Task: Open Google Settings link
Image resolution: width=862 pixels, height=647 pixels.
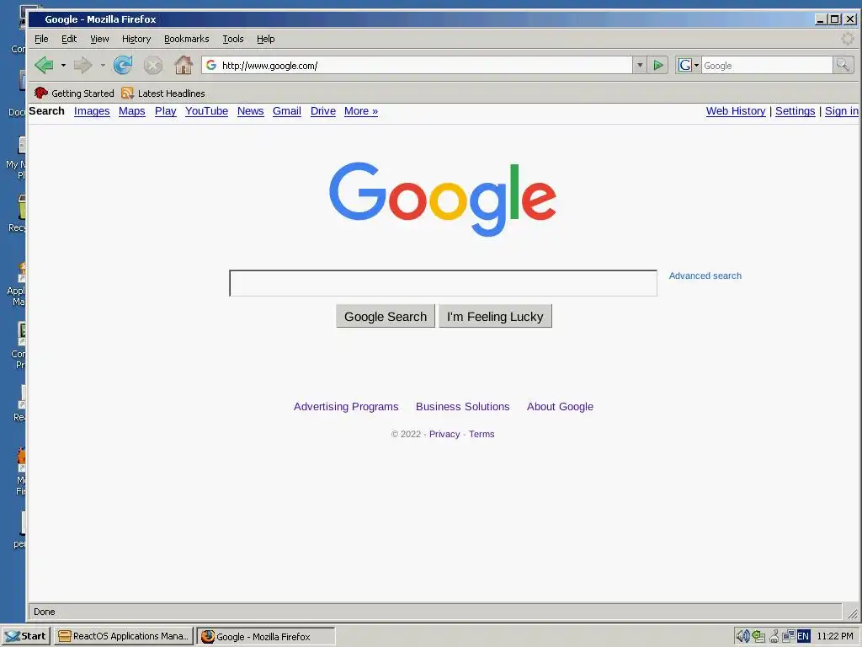Action: tap(795, 111)
